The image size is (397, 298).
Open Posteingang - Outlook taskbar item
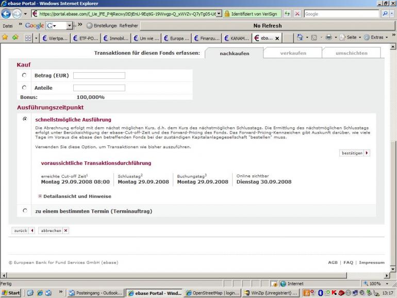[x=96, y=293]
